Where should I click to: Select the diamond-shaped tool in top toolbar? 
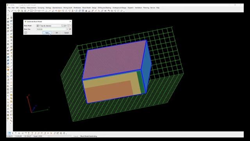19,11
